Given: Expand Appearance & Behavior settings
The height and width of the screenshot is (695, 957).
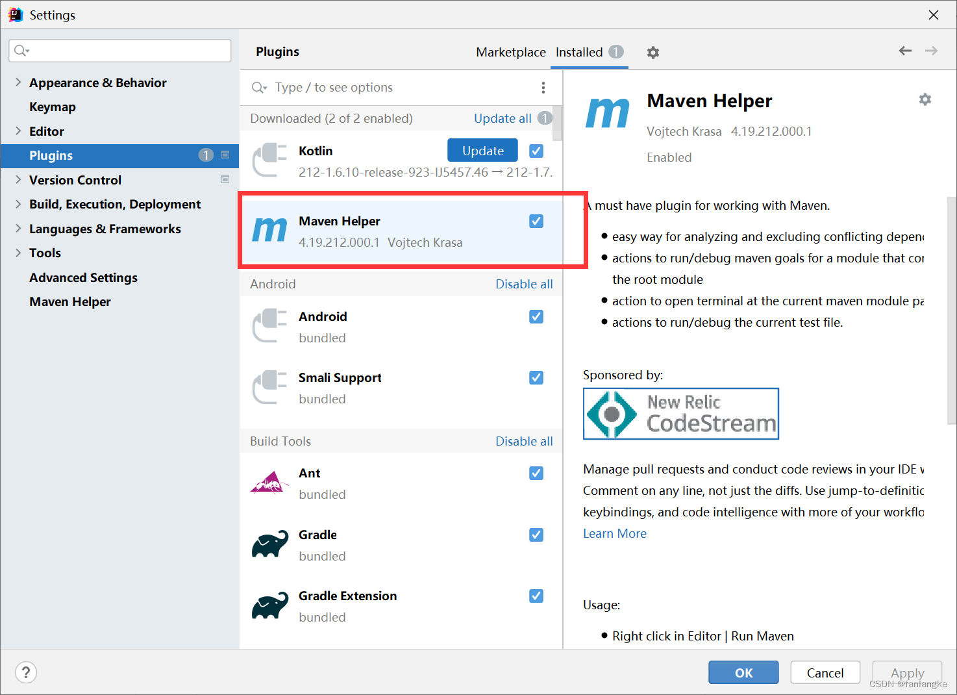Looking at the screenshot, I should (x=18, y=82).
